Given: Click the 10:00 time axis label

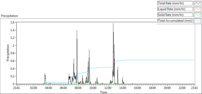Looking at the screenshot, I should click(x=93, y=88).
